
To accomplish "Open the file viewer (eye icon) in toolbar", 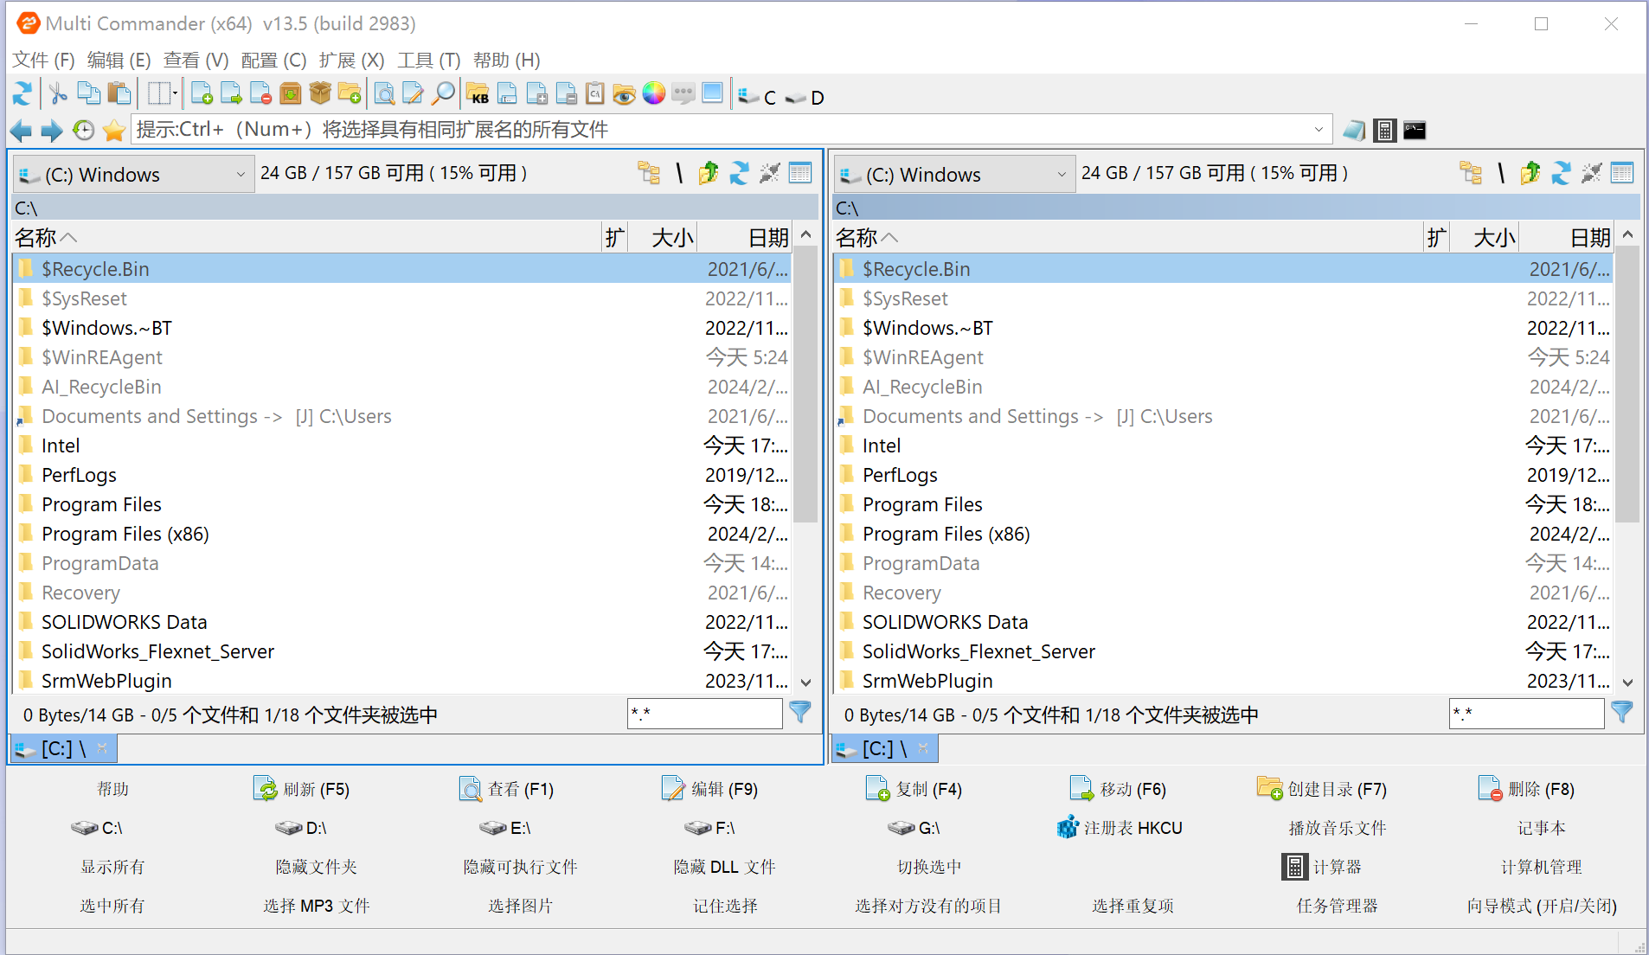I will coord(625,93).
